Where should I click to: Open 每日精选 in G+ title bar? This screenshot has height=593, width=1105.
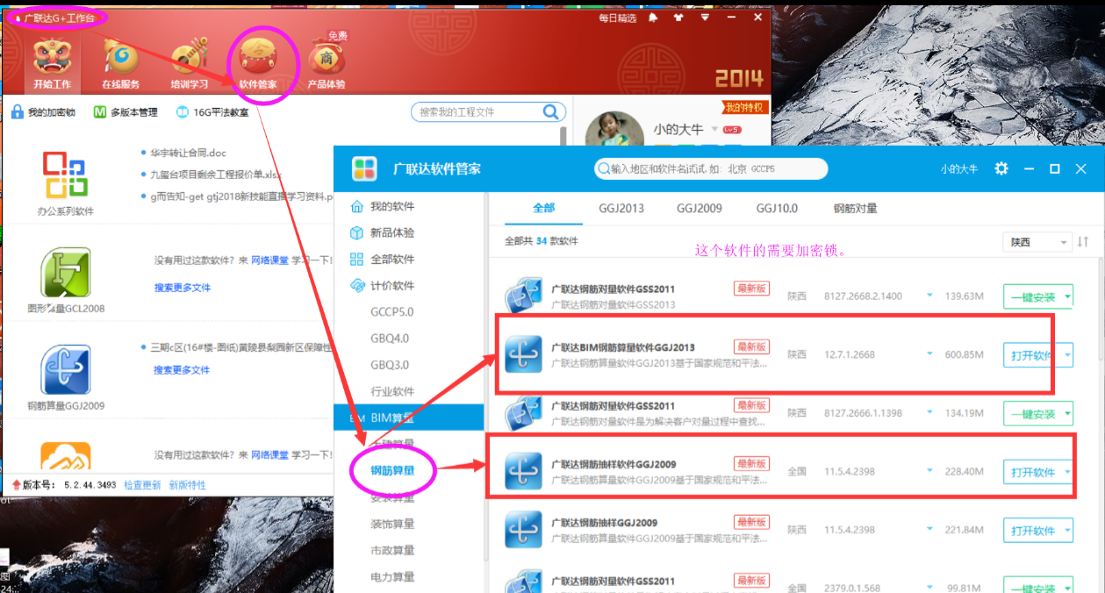(x=617, y=18)
